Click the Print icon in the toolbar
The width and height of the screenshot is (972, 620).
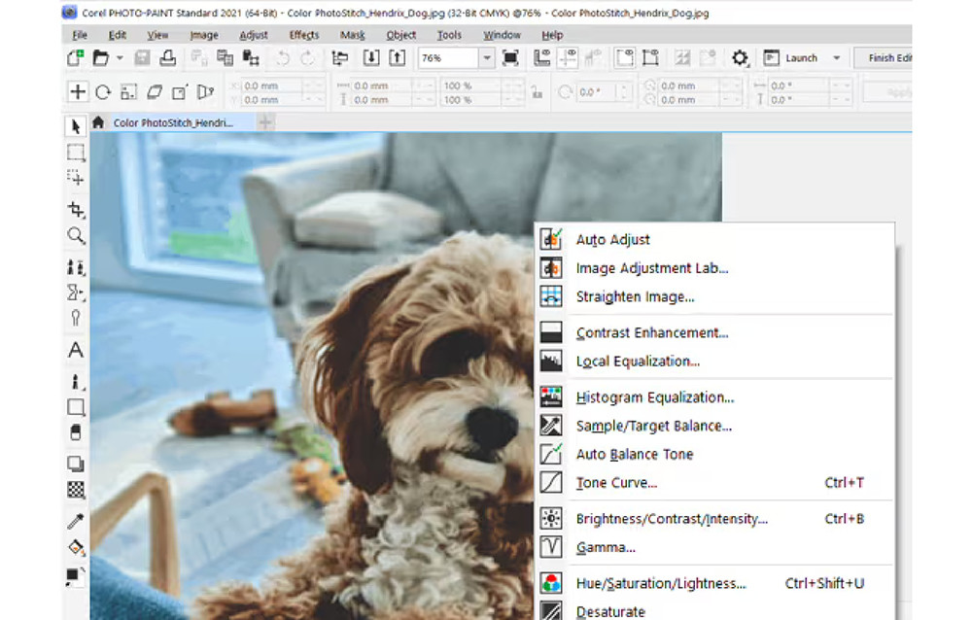coord(168,57)
